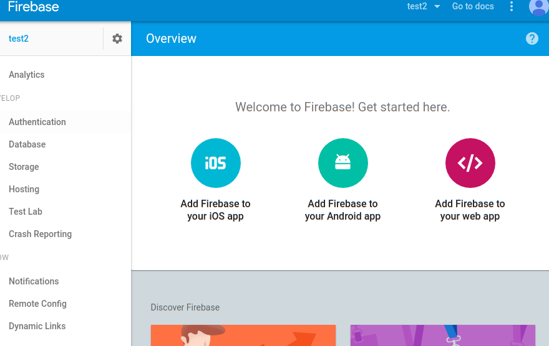This screenshot has width=549, height=346.
Task: Open the user account avatar
Action: click(539, 7)
